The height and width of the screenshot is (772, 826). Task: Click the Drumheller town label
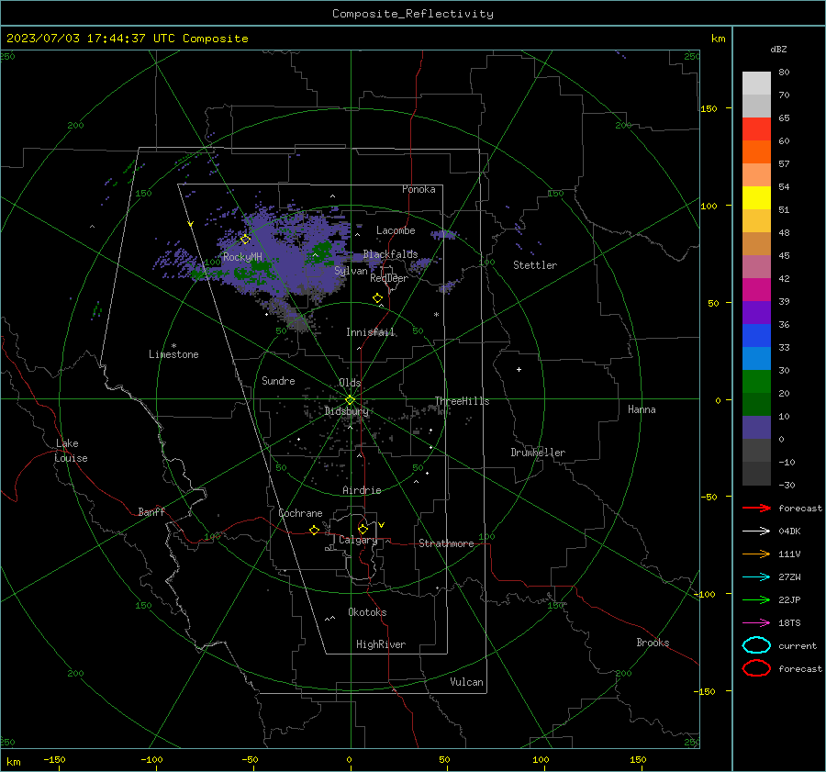tap(538, 453)
